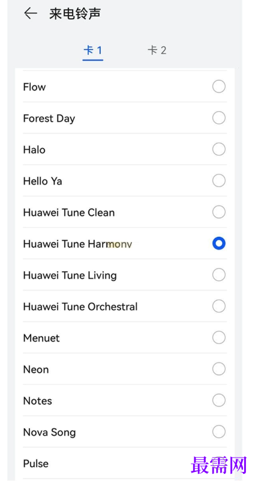Tap the Pulse ringtone label
The image size is (258, 484).
coord(36,464)
